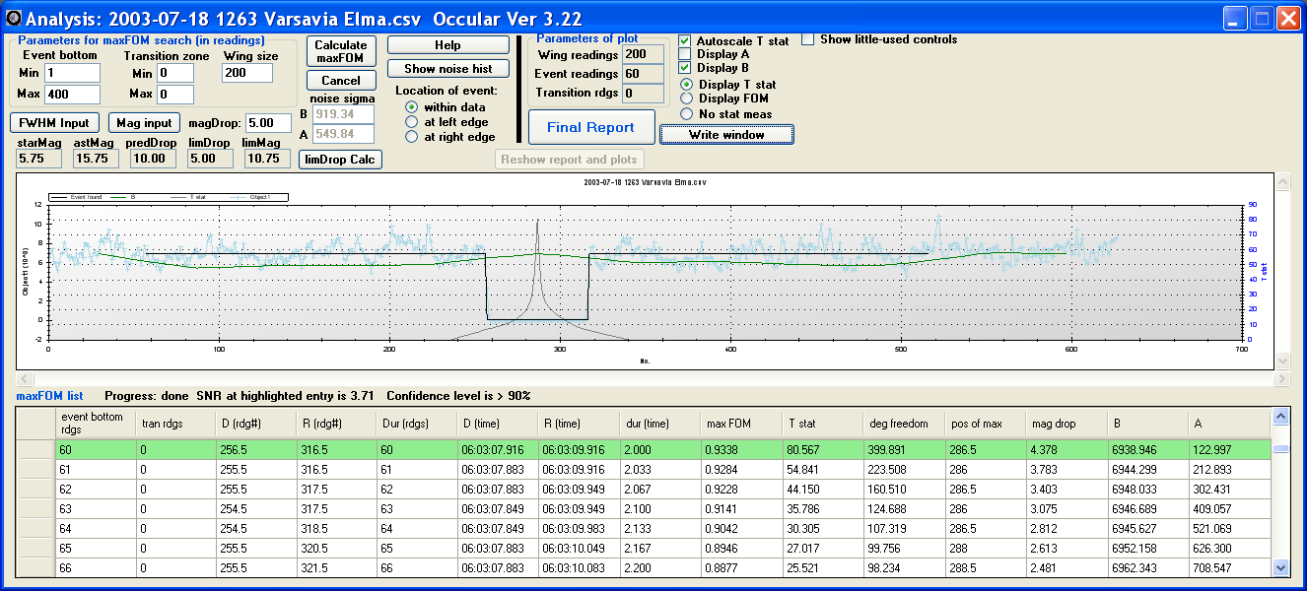Select table row with event bottom 62

[x=643, y=489]
